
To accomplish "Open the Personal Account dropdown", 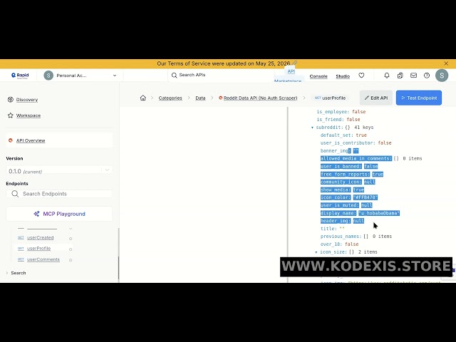I will [x=81, y=76].
